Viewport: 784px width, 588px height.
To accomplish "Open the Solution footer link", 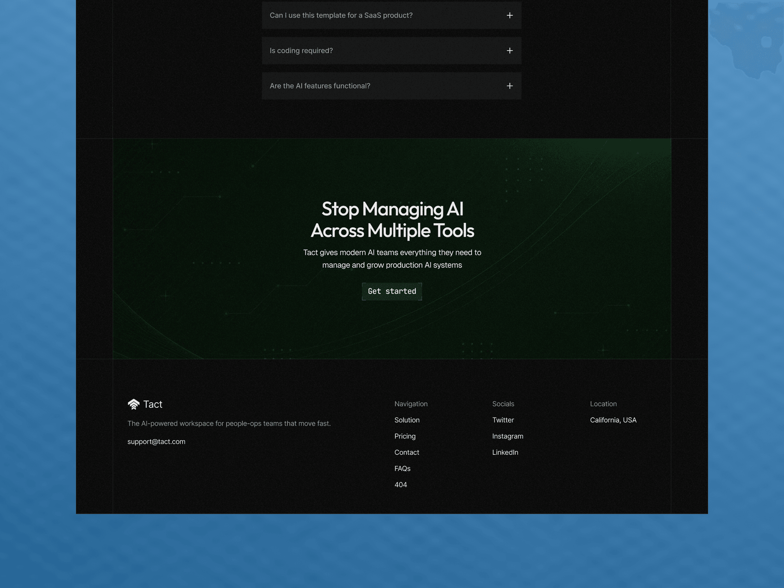I will pyautogui.click(x=407, y=420).
